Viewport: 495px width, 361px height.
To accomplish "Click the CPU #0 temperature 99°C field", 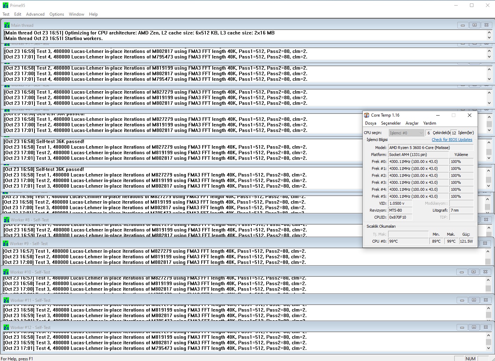I will (x=408, y=241).
